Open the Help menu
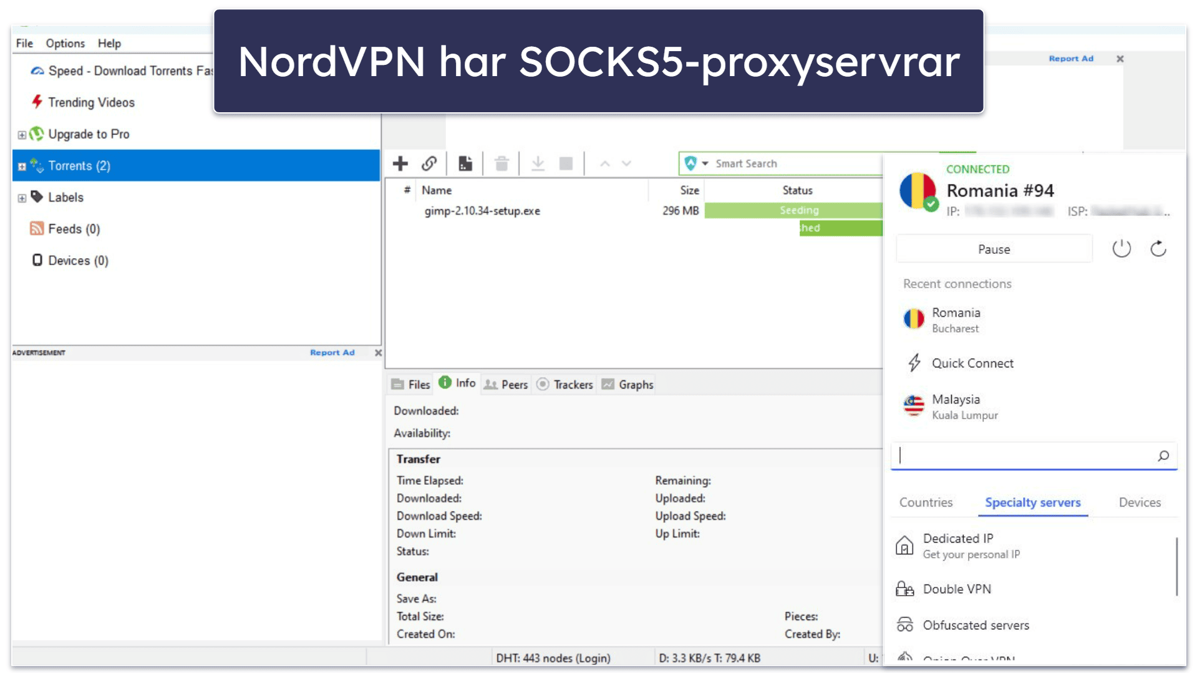The image size is (1197, 673). (109, 43)
